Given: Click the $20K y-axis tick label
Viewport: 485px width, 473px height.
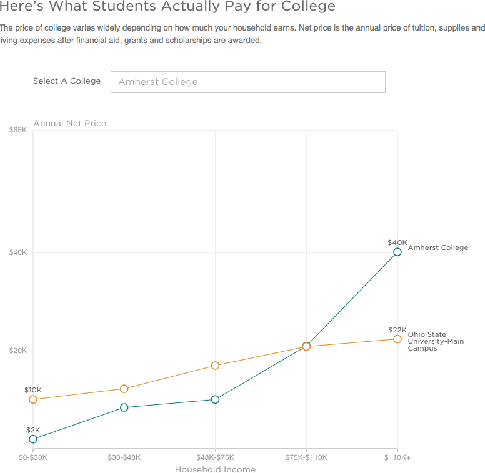Looking at the screenshot, I should pos(17,351).
